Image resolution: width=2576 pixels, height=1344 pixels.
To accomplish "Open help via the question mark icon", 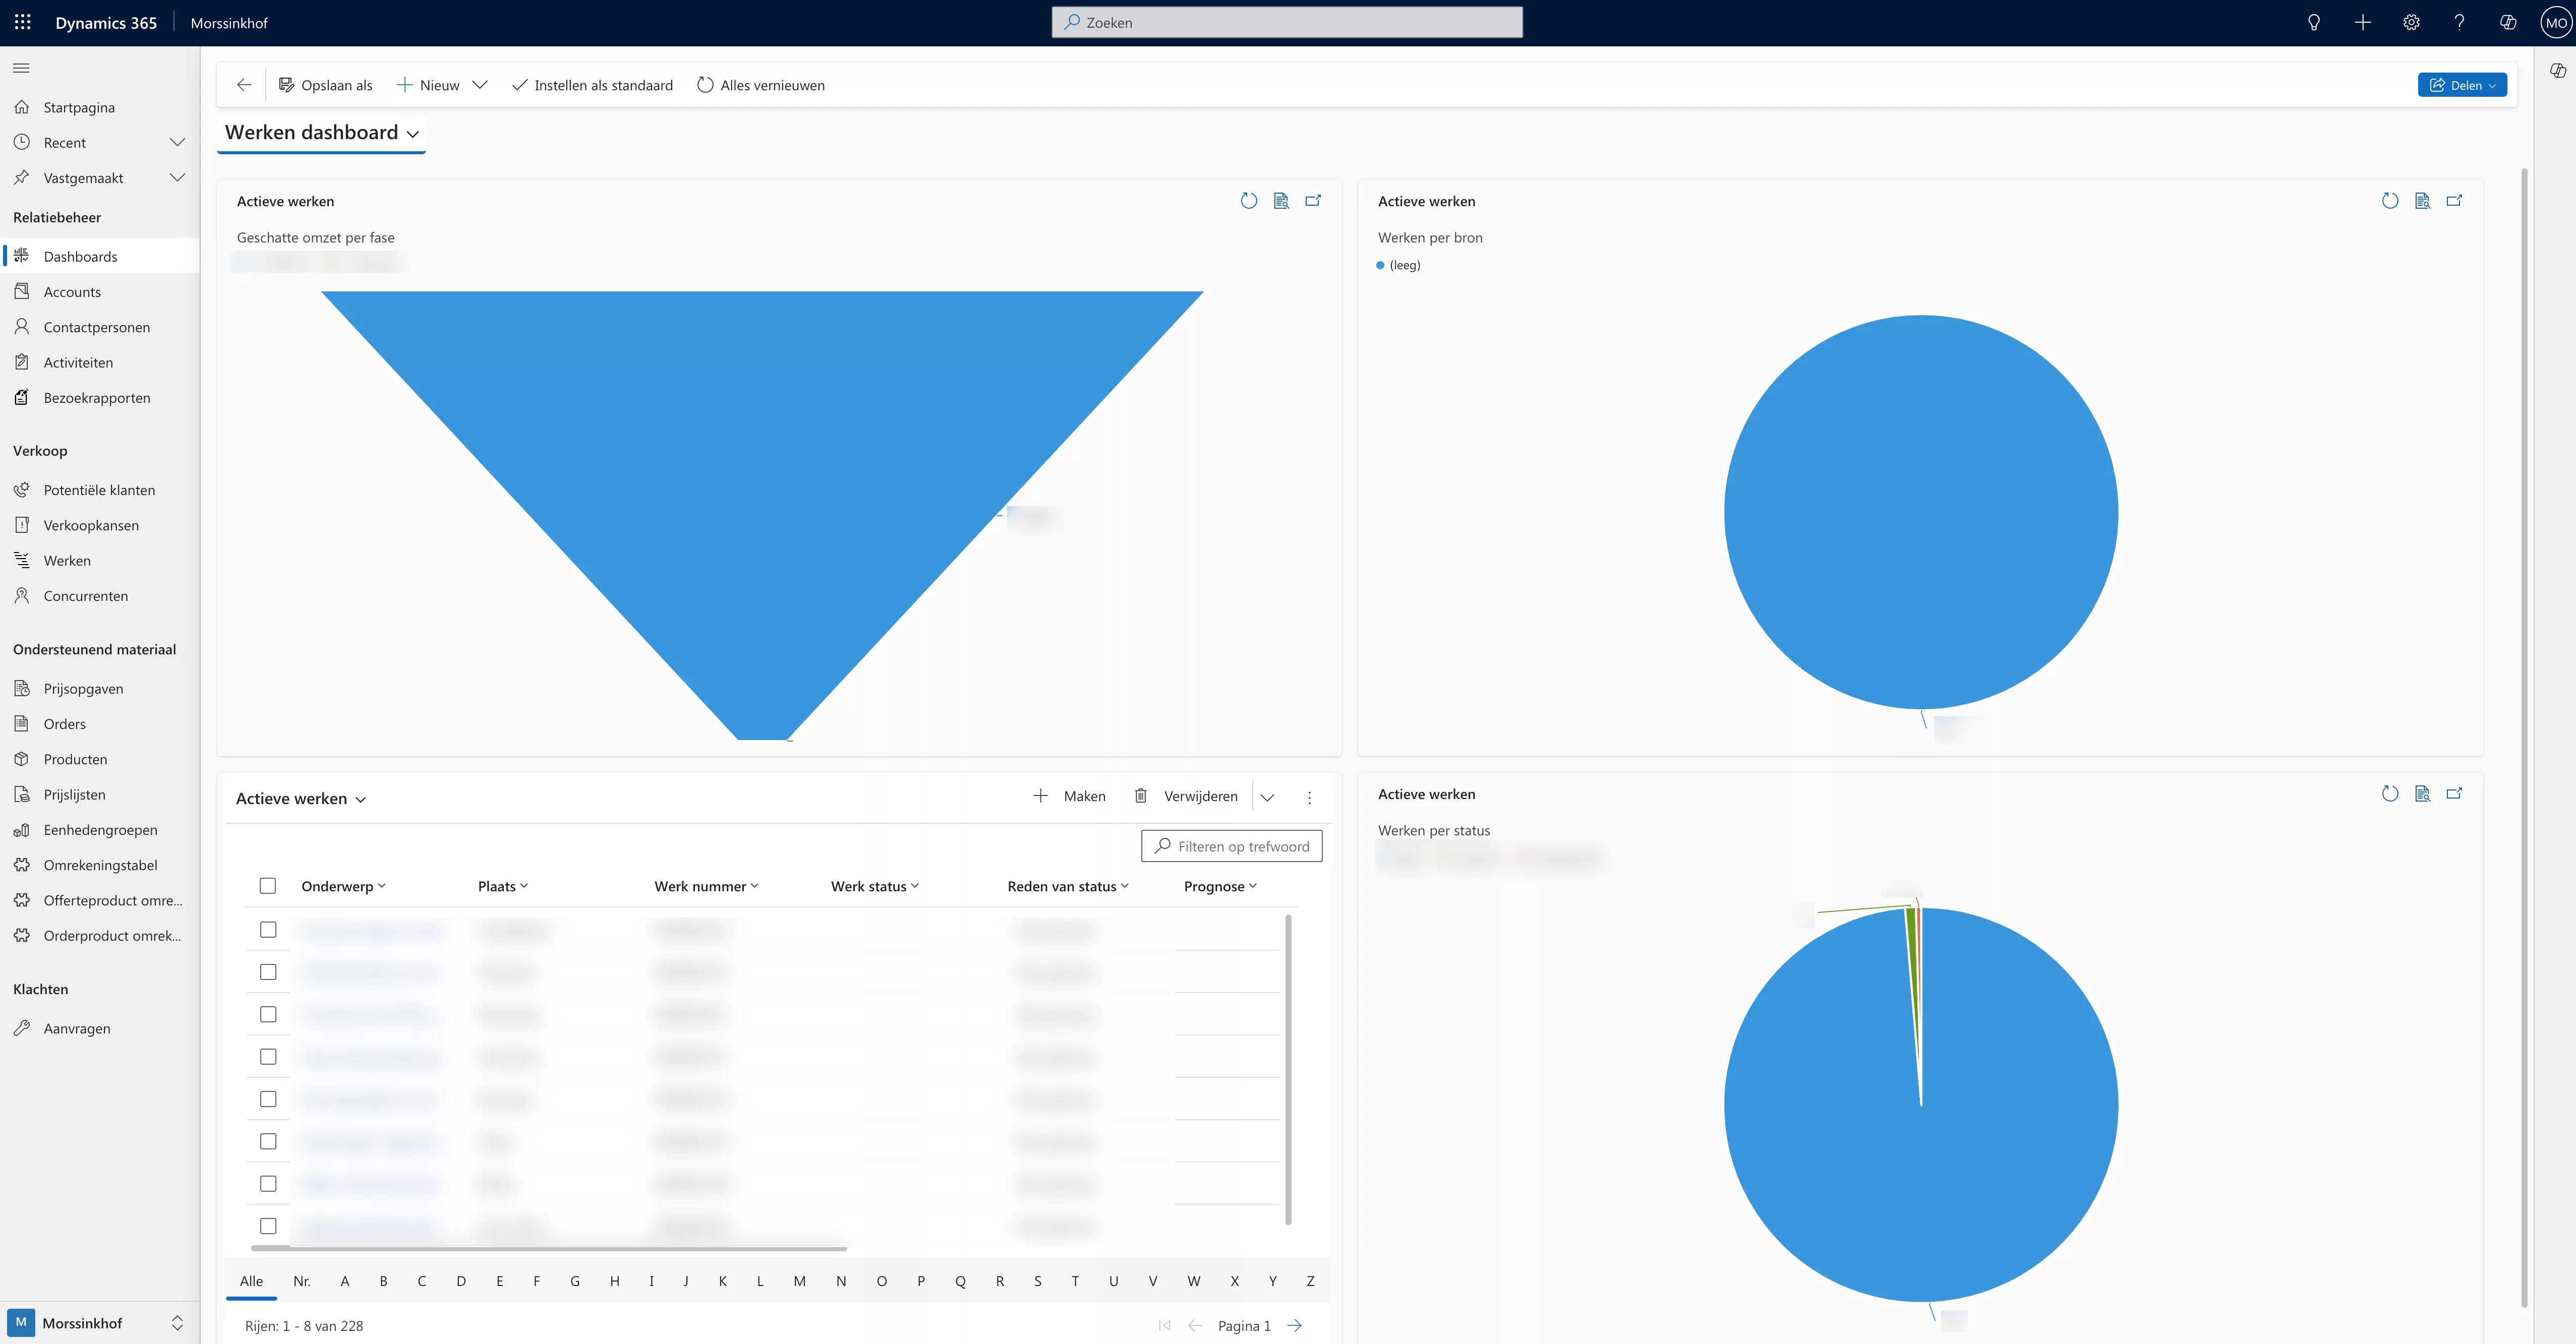I will click(x=2460, y=22).
